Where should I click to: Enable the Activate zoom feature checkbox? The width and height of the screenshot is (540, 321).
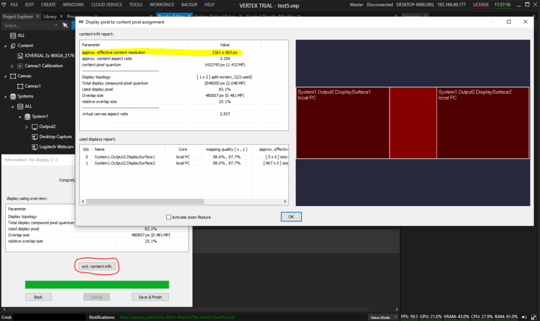[x=169, y=217]
